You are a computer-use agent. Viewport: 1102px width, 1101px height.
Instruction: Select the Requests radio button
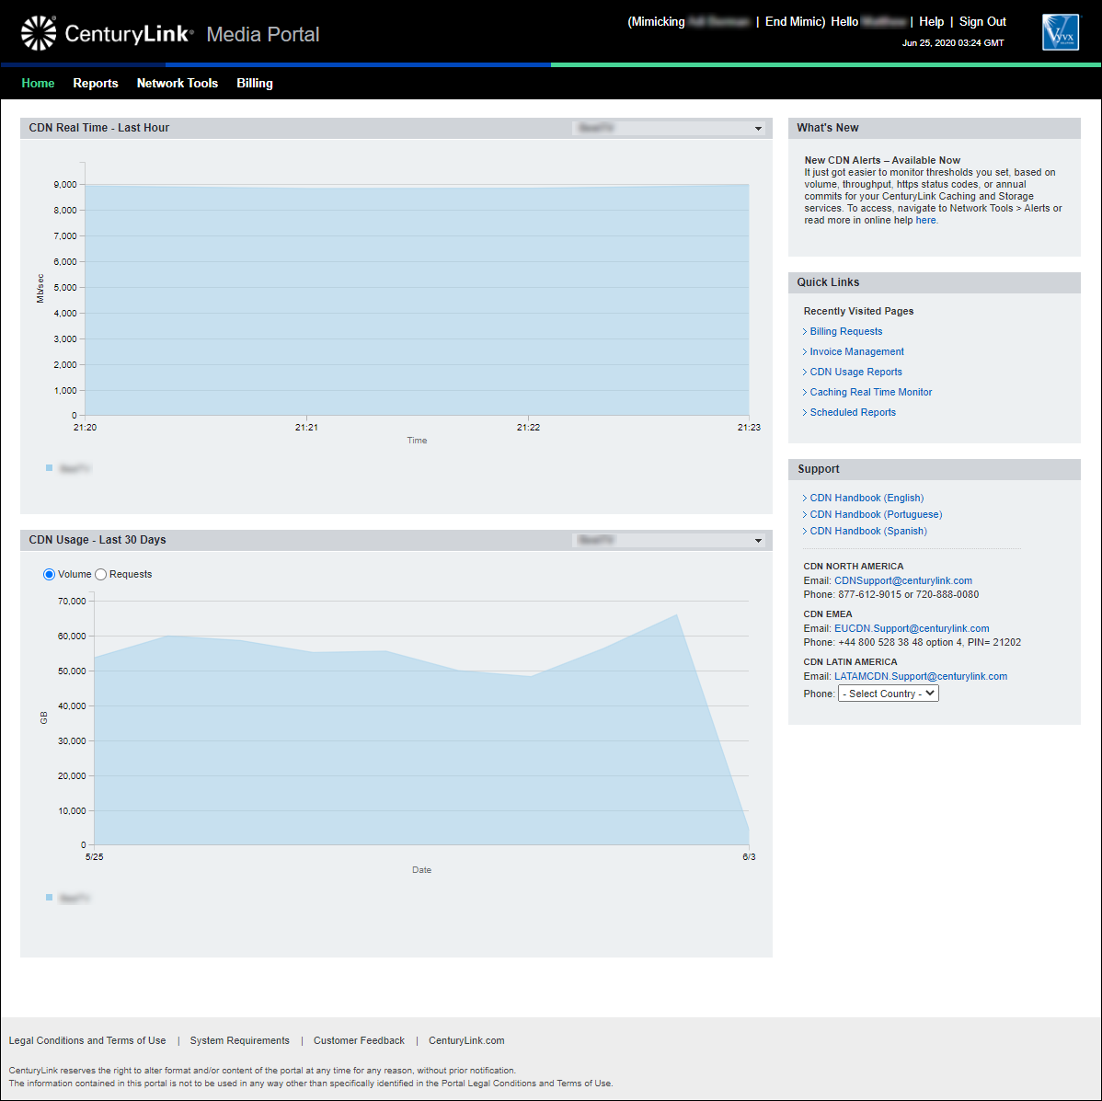click(x=100, y=575)
